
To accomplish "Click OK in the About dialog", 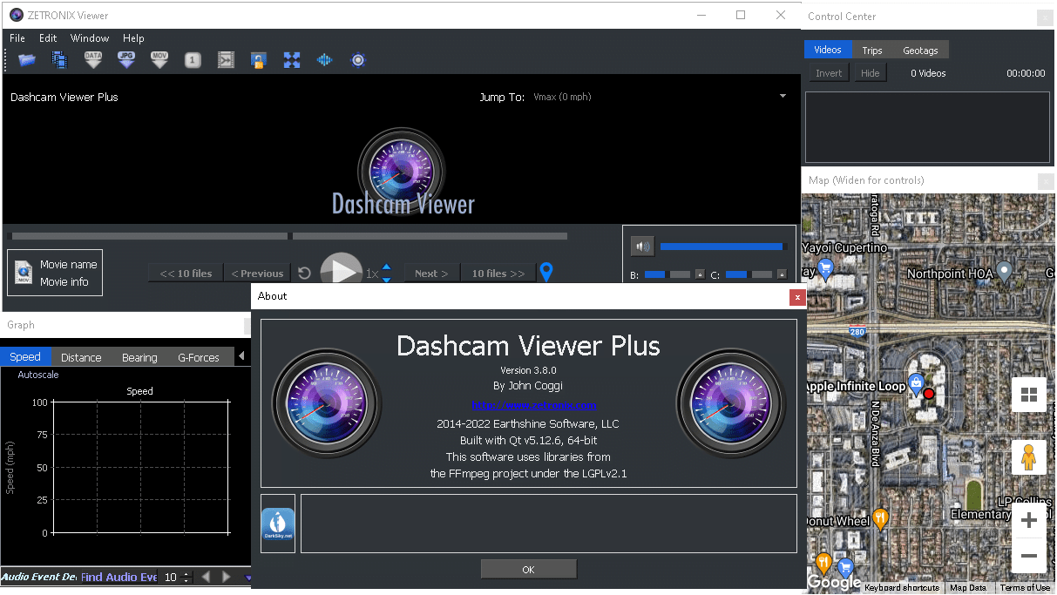I will (x=528, y=570).
